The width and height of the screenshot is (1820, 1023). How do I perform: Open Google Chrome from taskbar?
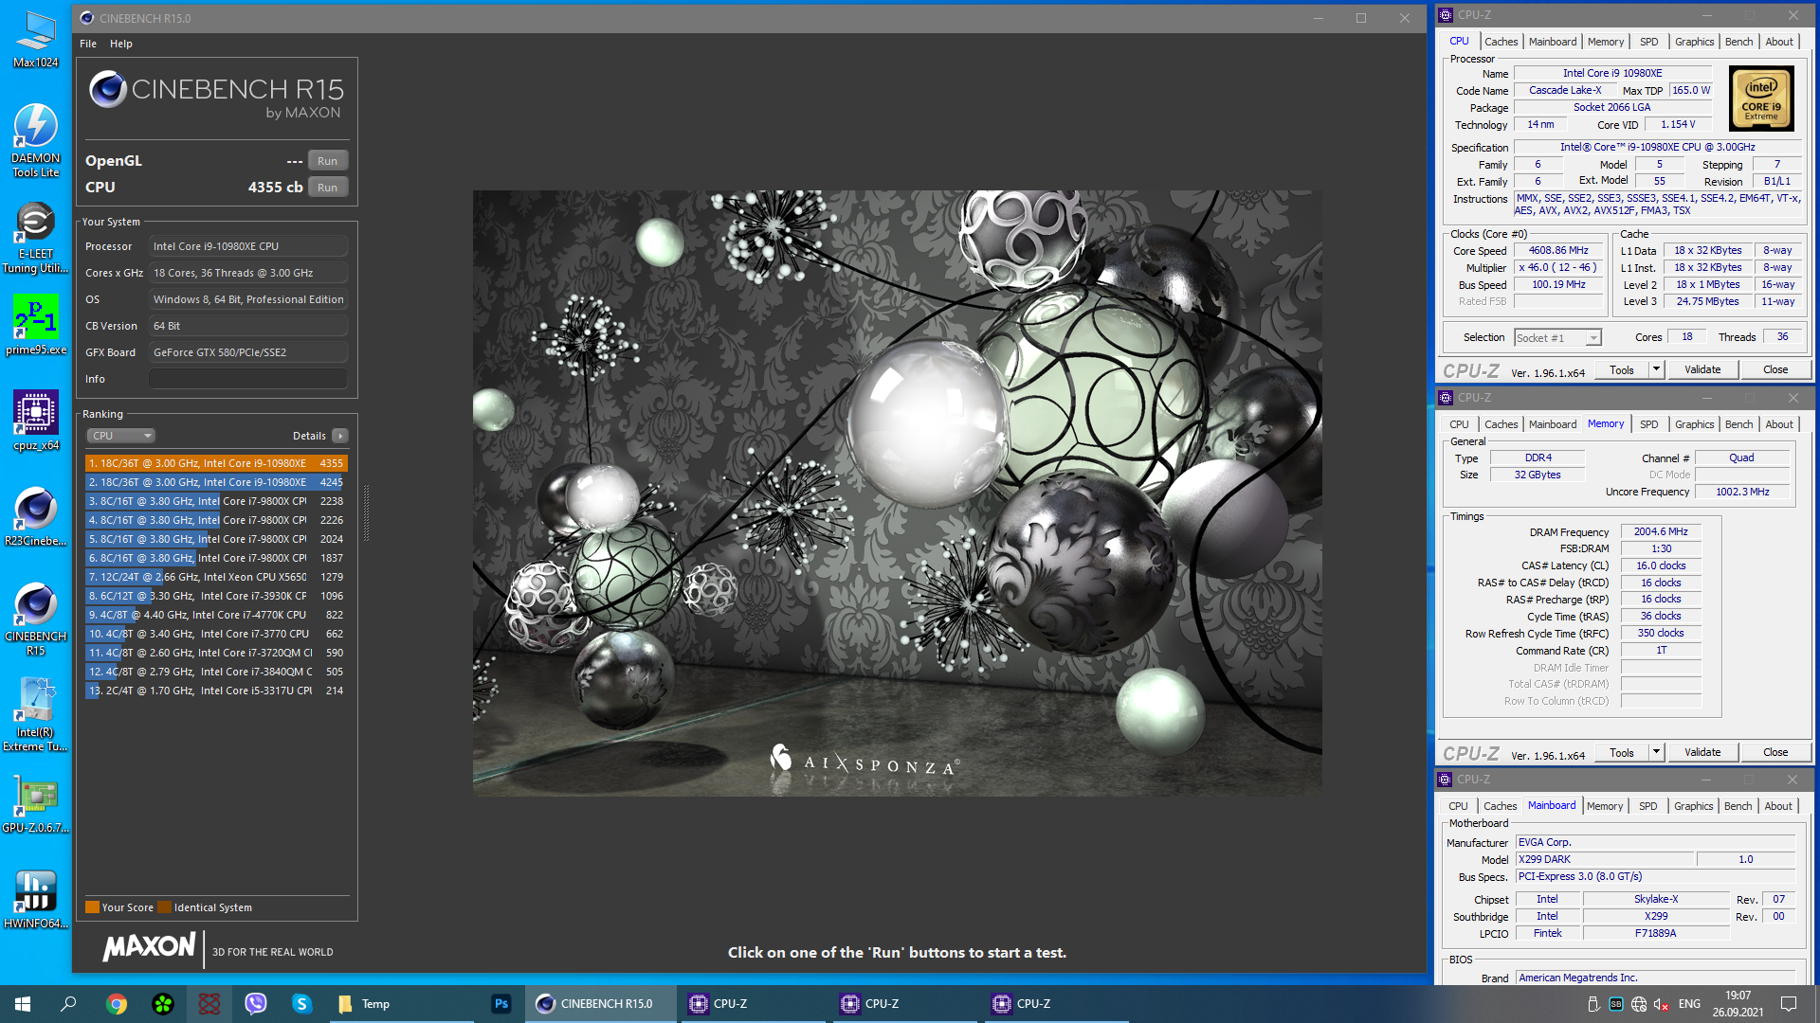click(117, 1003)
